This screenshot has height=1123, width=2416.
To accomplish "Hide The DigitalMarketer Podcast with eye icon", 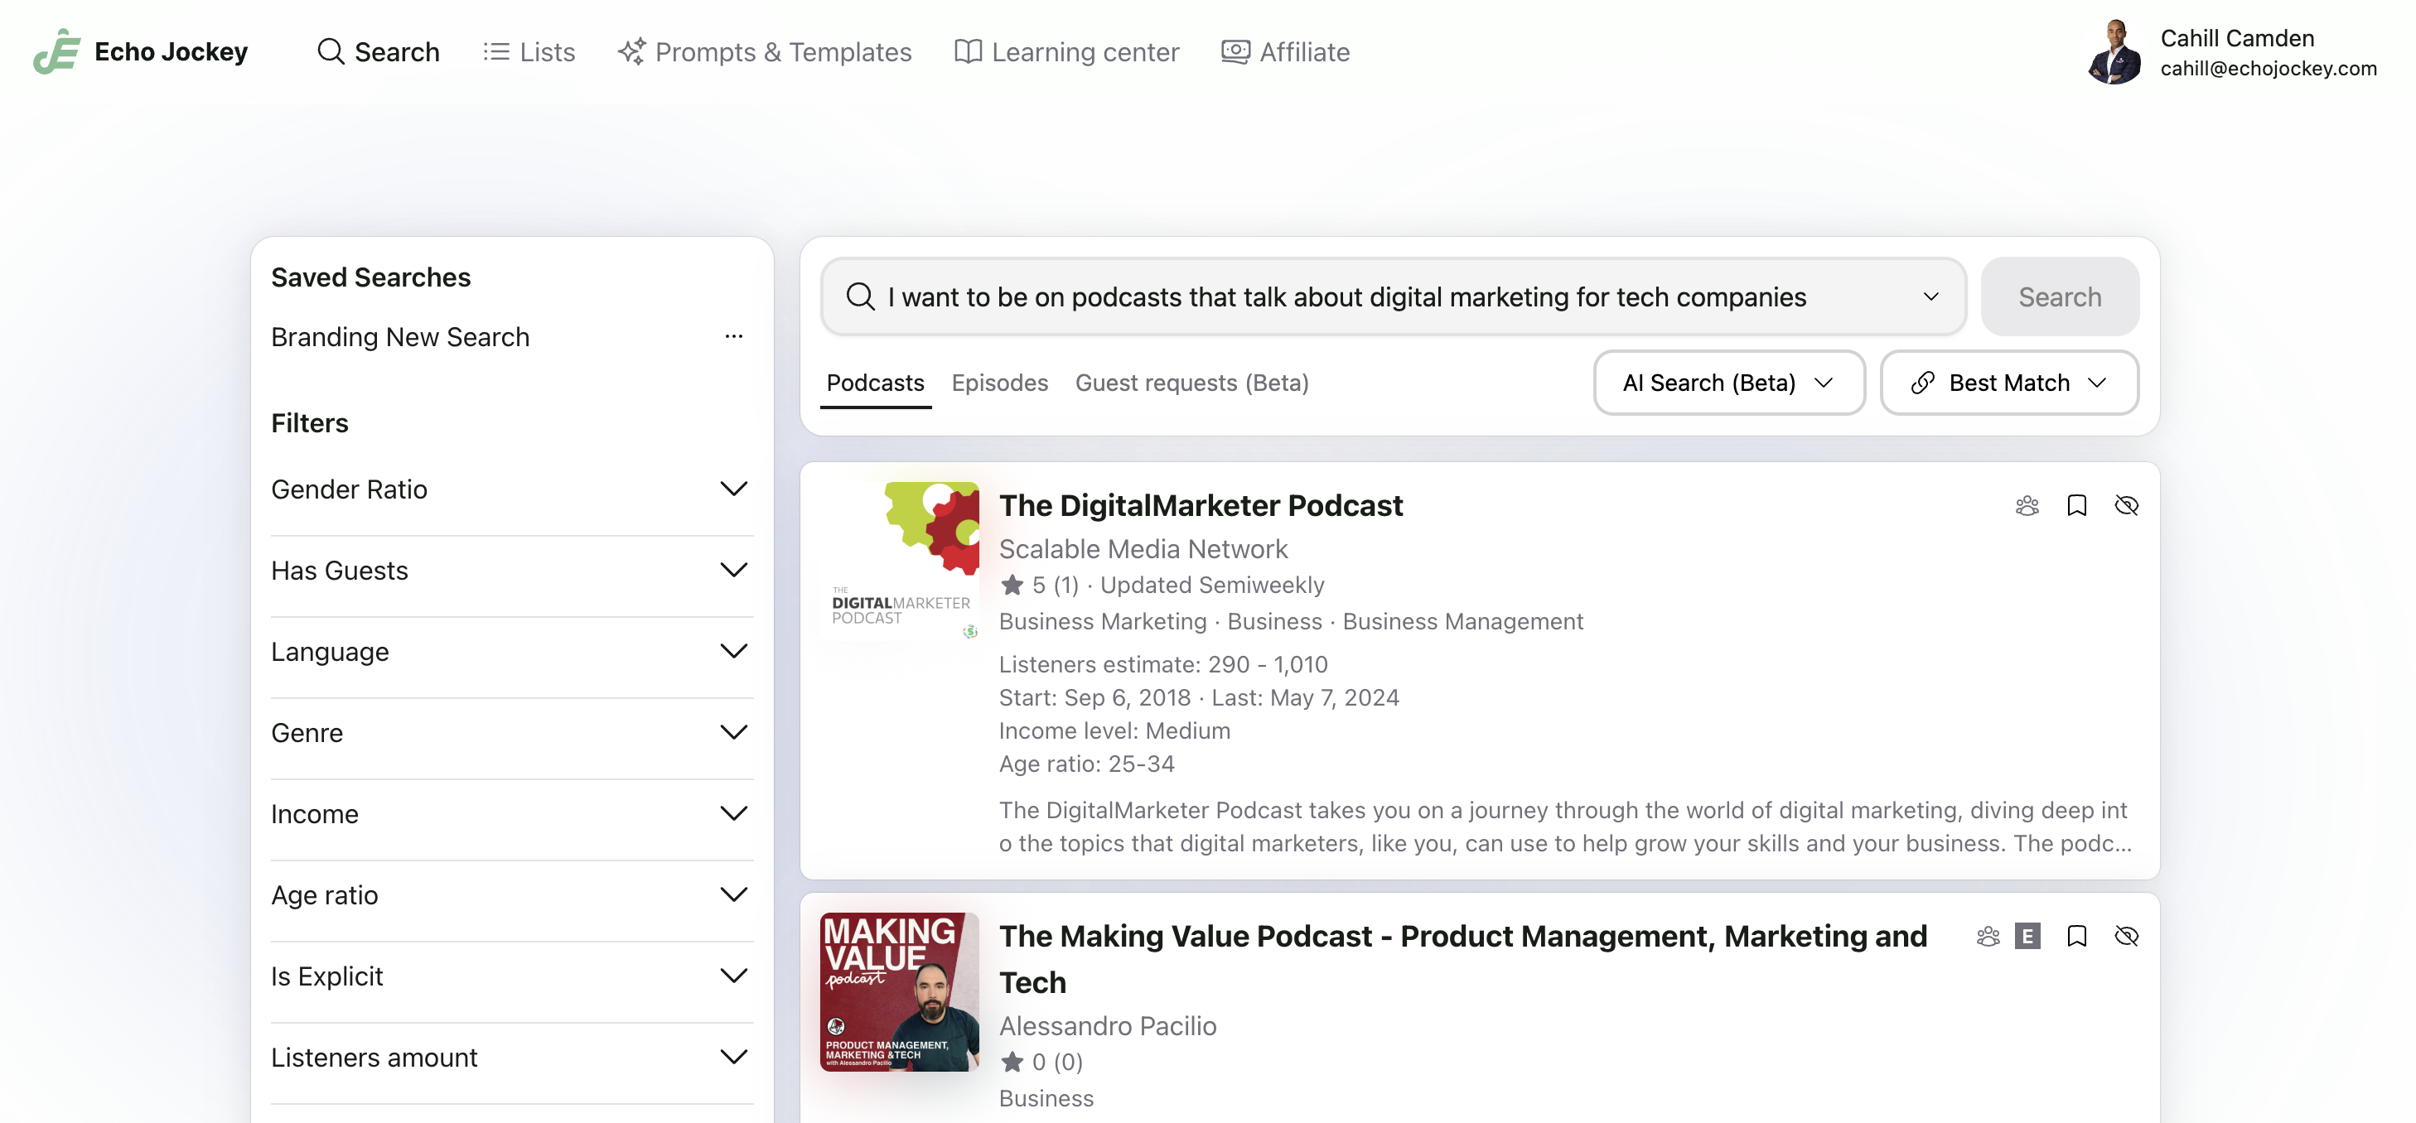I will pos(2126,506).
